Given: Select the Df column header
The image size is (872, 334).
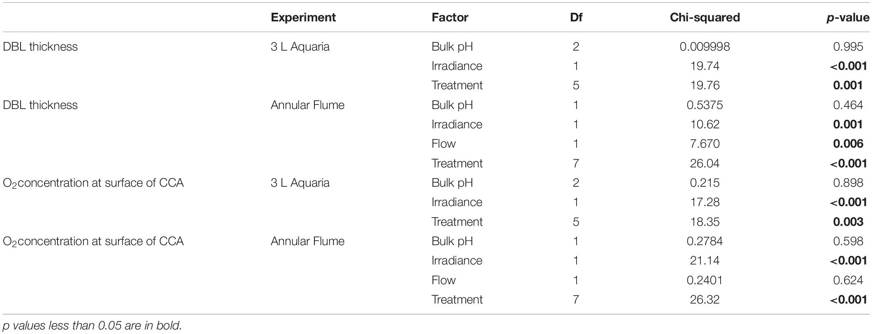Looking at the screenshot, I should [576, 17].
